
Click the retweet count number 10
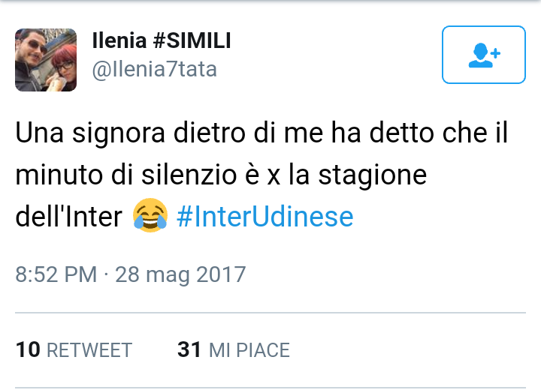click(28, 349)
